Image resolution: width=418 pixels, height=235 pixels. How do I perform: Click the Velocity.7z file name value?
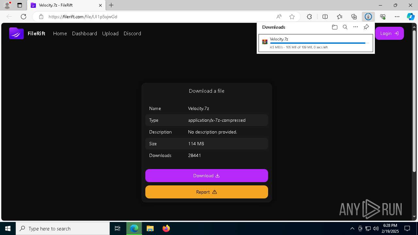coord(199,108)
